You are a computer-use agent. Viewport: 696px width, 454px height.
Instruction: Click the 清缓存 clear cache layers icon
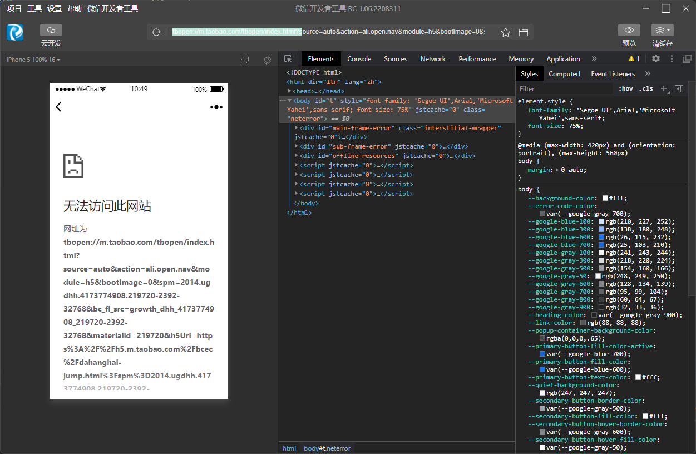click(663, 30)
